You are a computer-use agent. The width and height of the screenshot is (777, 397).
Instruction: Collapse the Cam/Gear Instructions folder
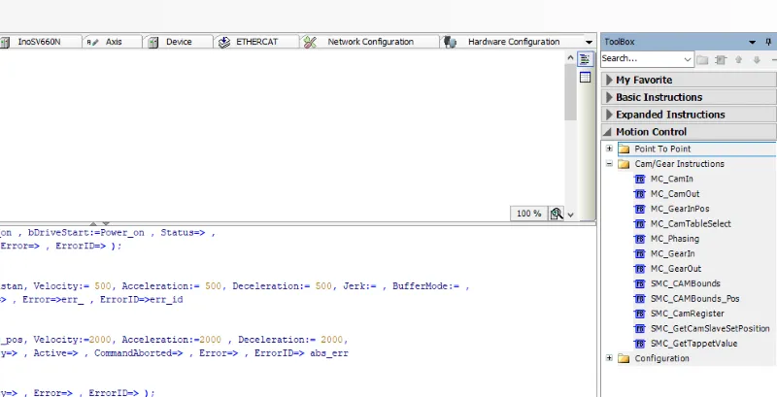[609, 164]
